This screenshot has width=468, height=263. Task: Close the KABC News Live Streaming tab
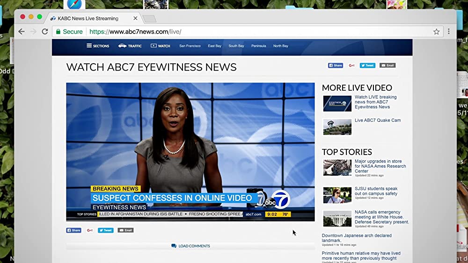(135, 19)
